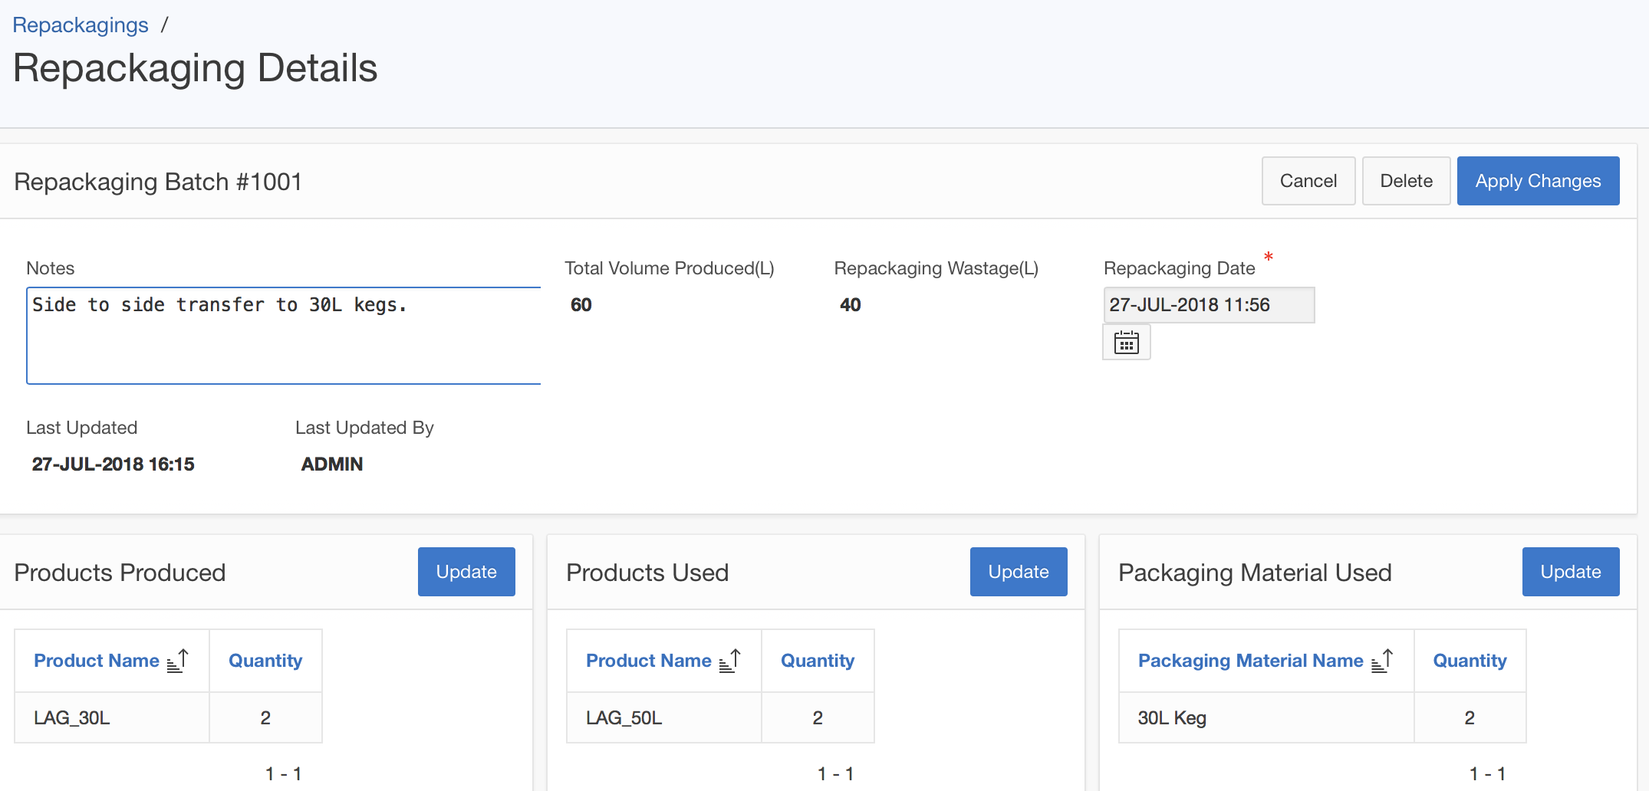Update the Products Produced list

click(x=466, y=572)
